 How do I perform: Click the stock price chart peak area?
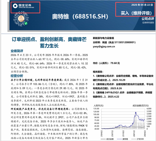136,113
